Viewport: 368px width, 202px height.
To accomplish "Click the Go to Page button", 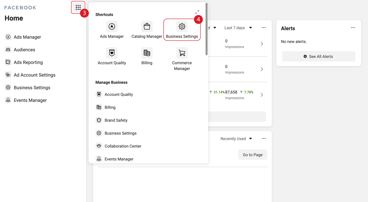I will 252,155.
